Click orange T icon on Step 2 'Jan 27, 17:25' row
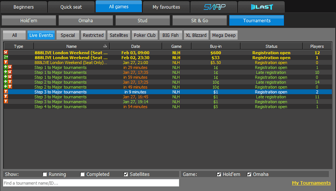 (x=10, y=82)
